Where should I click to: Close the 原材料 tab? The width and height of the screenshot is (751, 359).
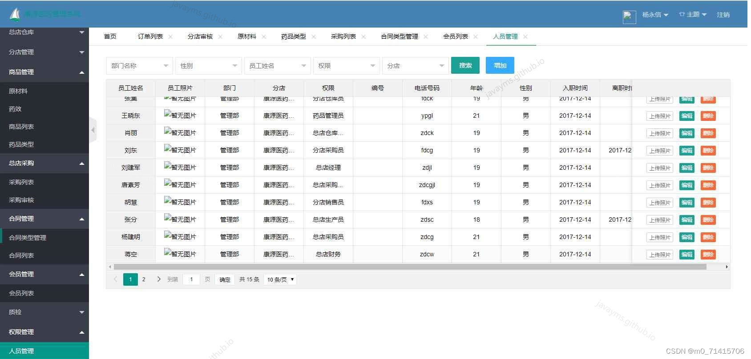coord(264,36)
